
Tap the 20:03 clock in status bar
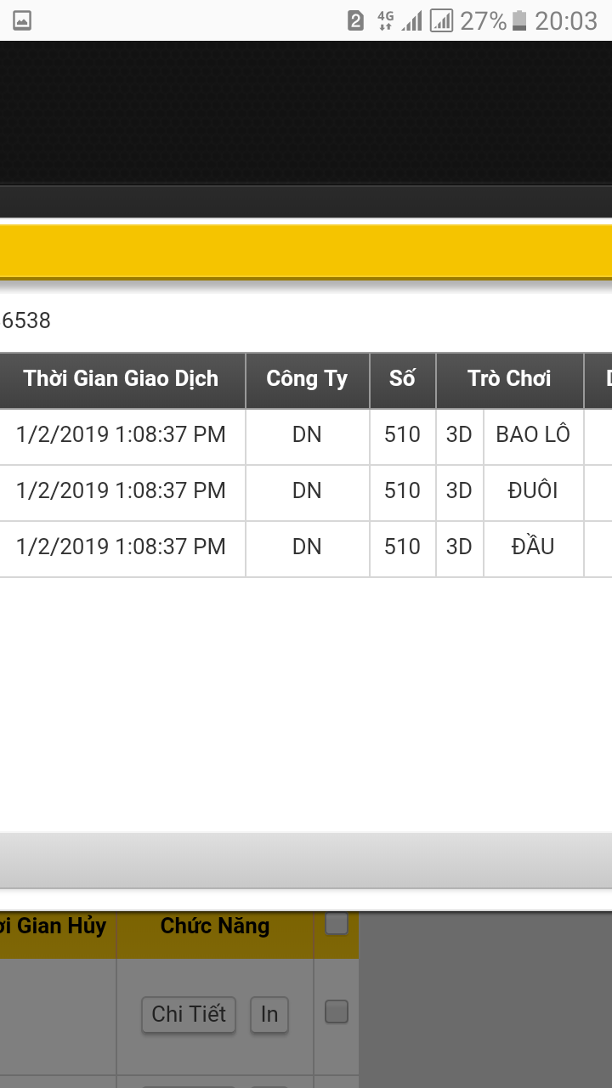click(566, 20)
